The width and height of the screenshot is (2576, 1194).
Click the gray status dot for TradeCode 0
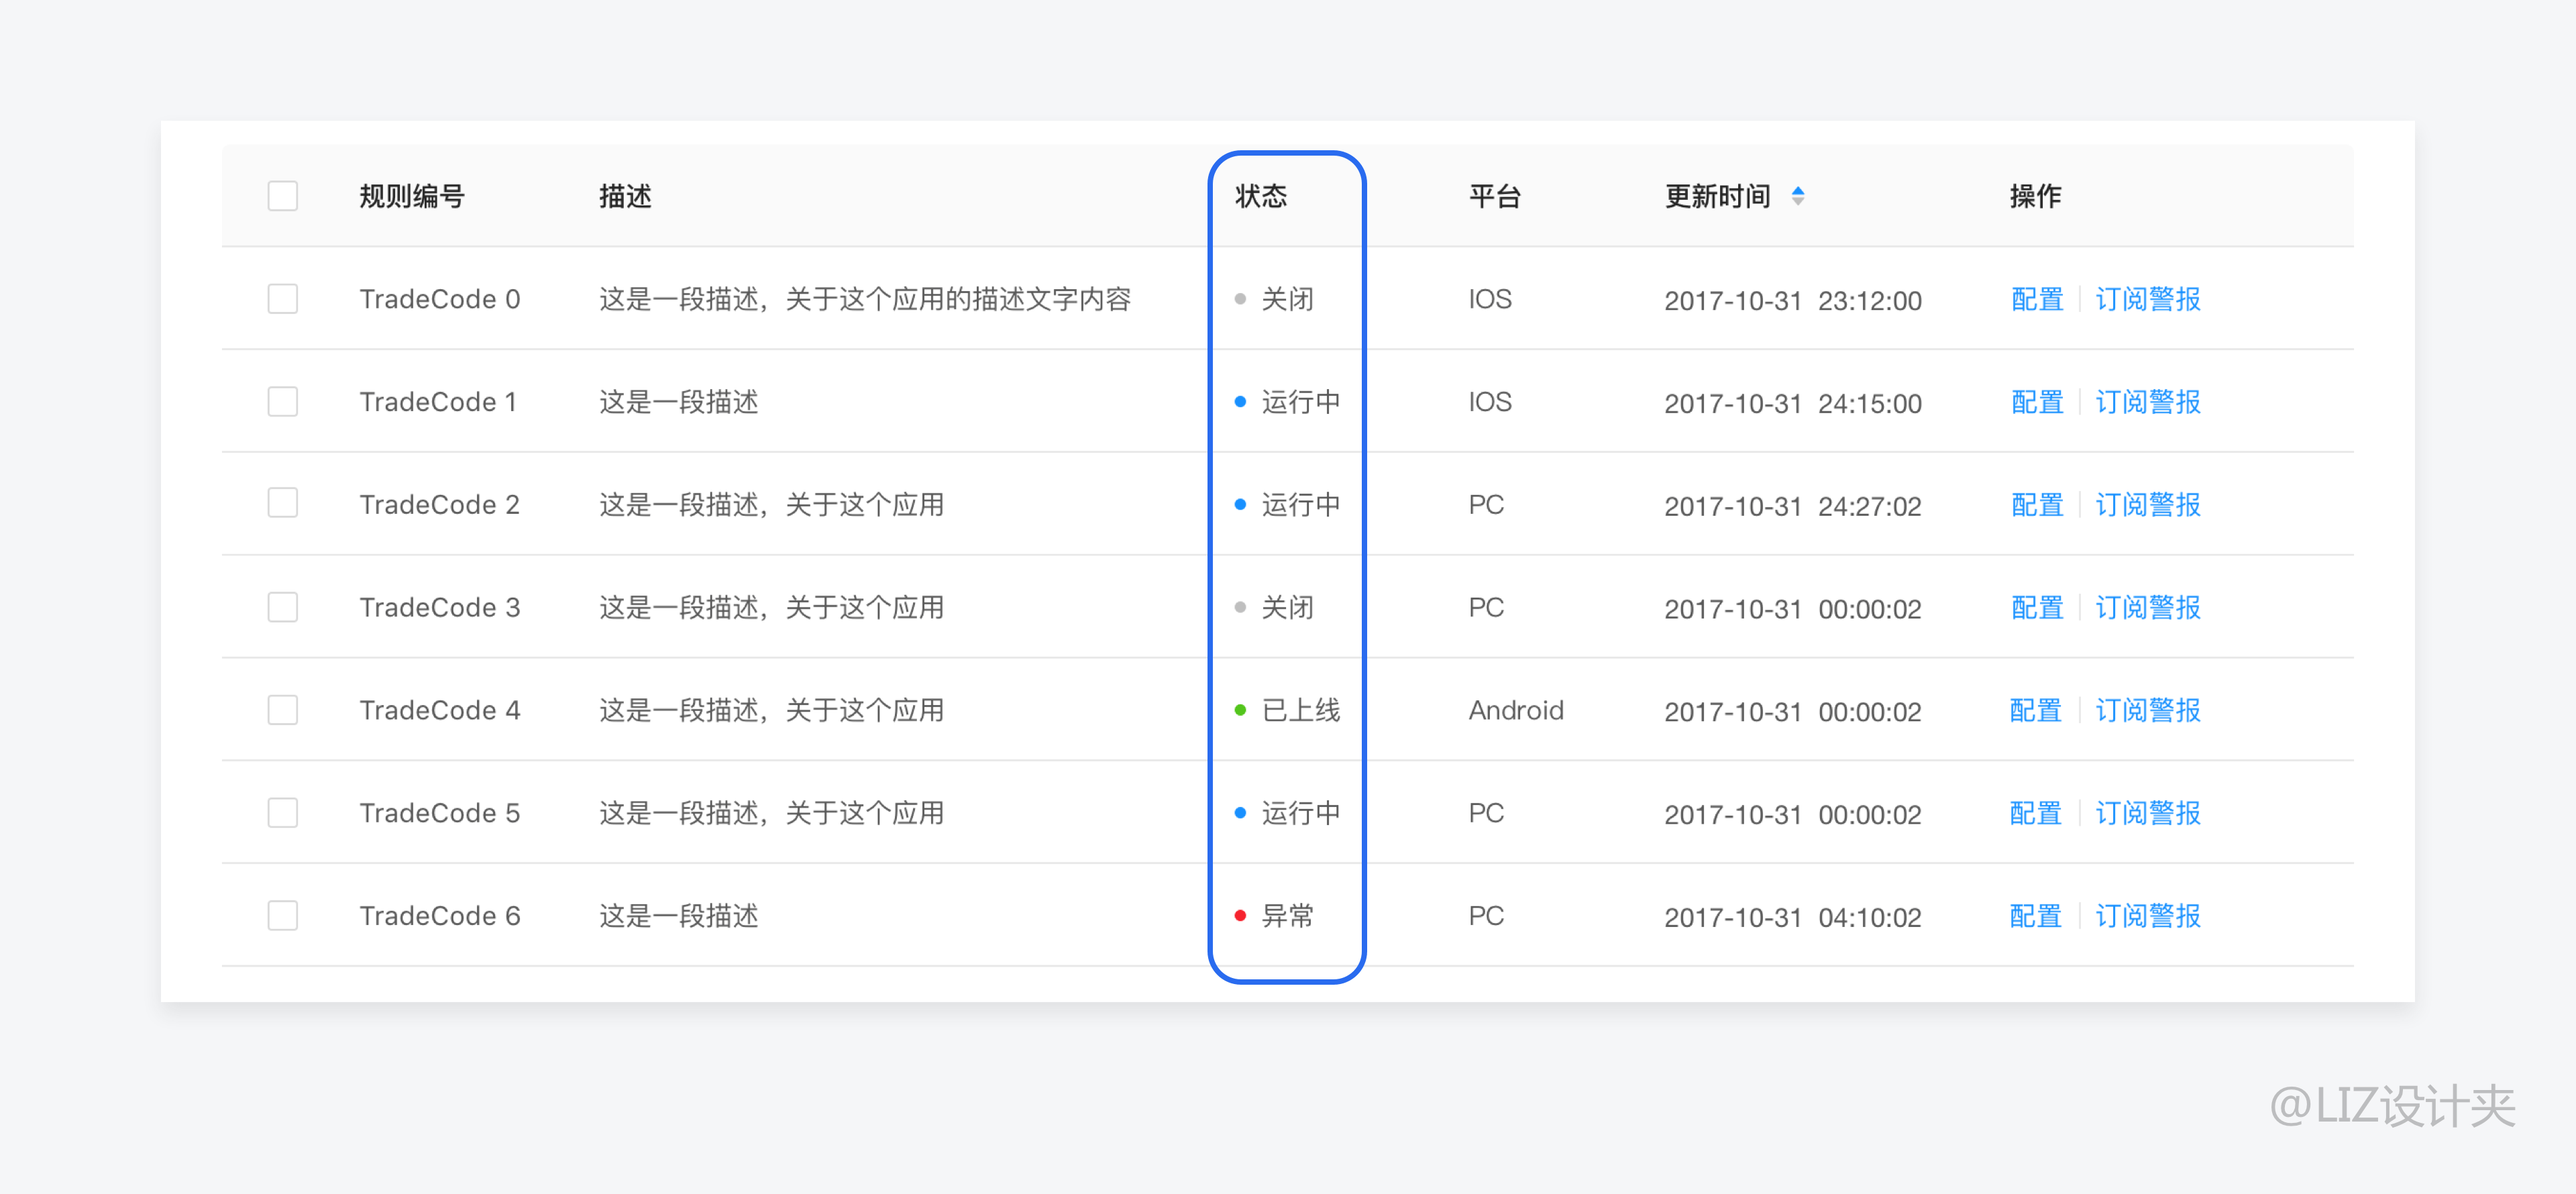point(1241,298)
